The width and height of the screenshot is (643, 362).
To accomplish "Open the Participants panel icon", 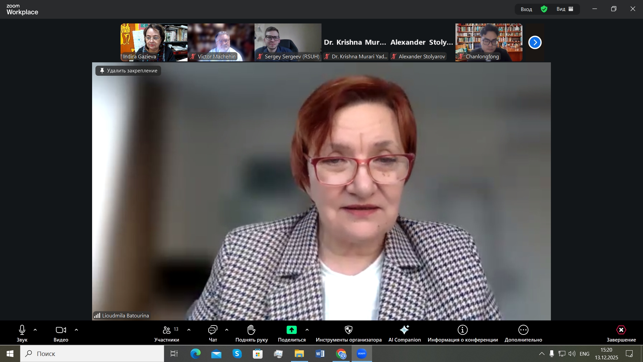I will tap(167, 330).
